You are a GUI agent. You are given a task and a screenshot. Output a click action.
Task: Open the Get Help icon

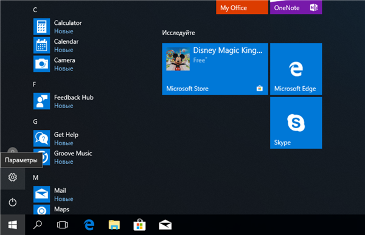[x=41, y=138]
